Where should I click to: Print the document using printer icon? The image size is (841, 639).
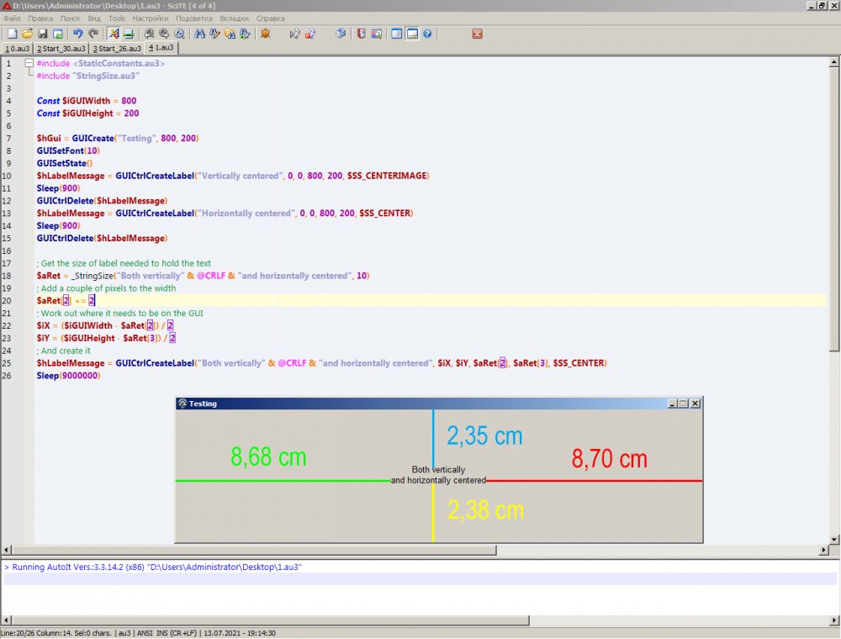129,34
